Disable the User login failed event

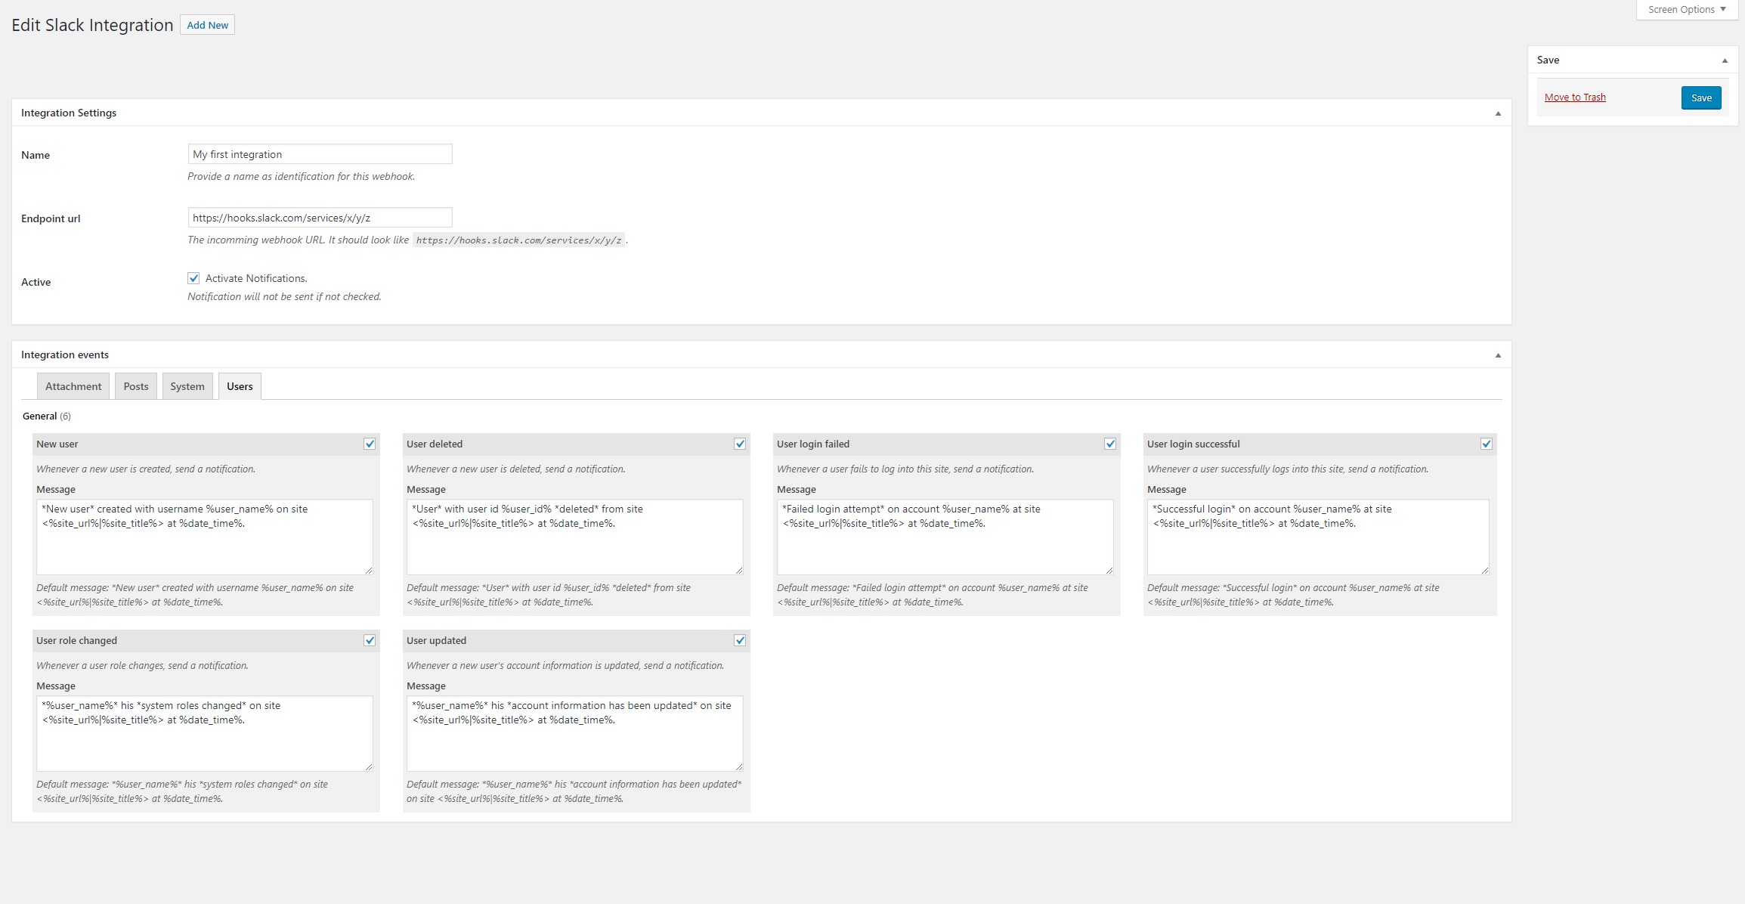click(1110, 444)
